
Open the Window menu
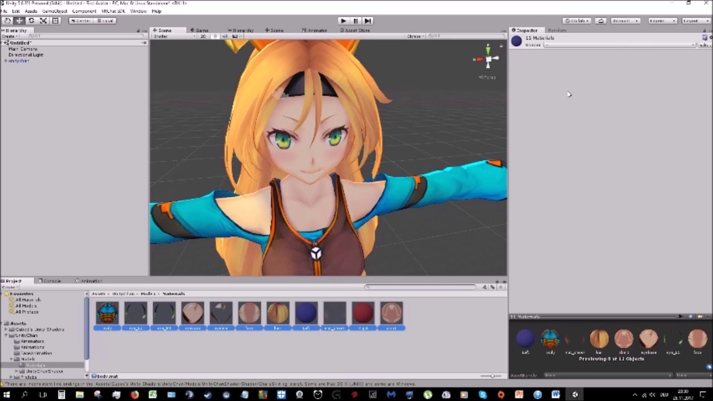(139, 11)
